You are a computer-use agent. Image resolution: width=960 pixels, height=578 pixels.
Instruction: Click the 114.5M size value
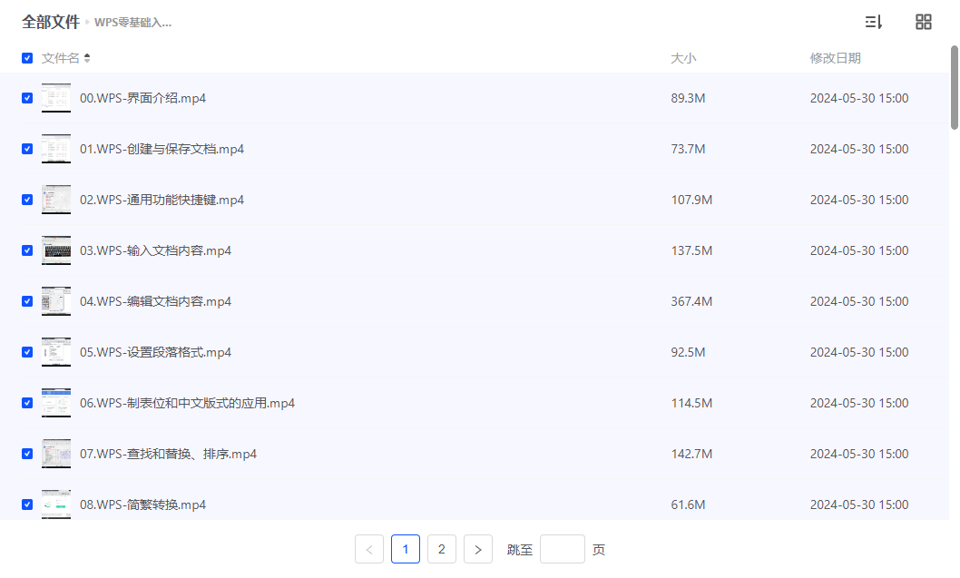point(691,403)
